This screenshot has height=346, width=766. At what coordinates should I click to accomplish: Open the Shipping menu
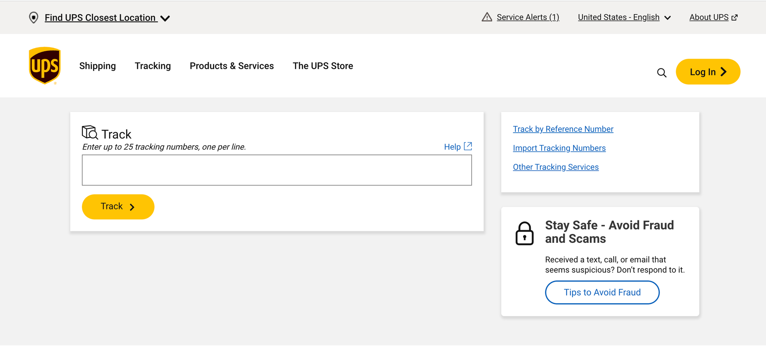97,66
